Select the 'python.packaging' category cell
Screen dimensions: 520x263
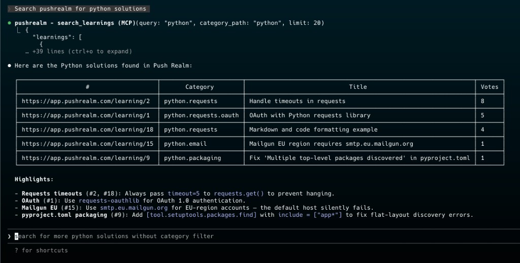(192, 158)
